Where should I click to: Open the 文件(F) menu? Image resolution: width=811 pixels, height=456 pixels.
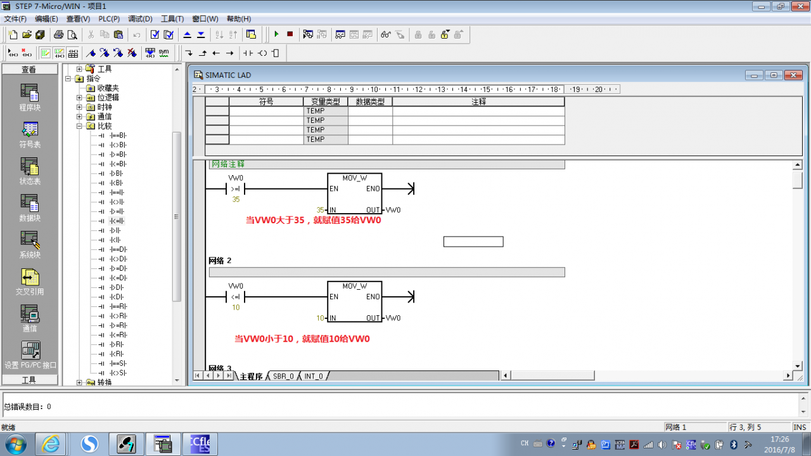[15, 19]
